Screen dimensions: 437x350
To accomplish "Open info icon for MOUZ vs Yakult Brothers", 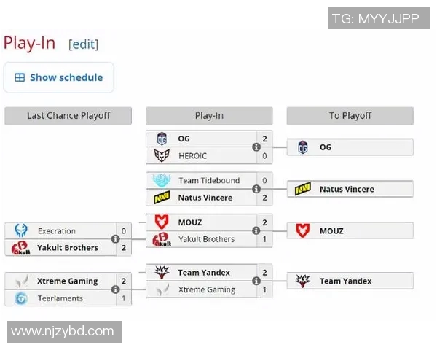I will pos(256,230).
